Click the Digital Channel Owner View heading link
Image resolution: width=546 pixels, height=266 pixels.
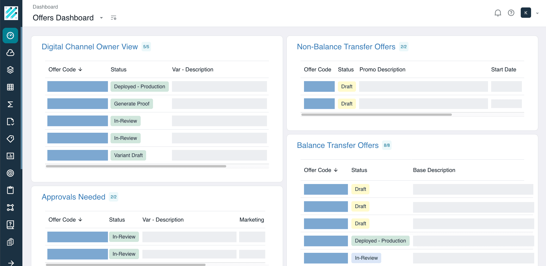[90, 46]
